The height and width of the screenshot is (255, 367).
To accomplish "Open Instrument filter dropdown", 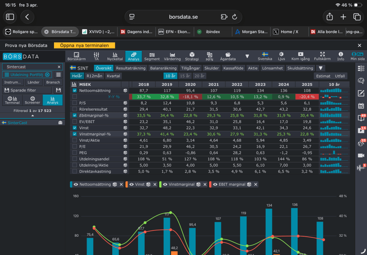I will (x=12, y=82).
